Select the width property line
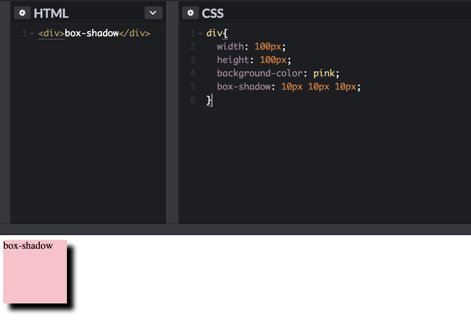The height and width of the screenshot is (320, 471). (x=230, y=46)
